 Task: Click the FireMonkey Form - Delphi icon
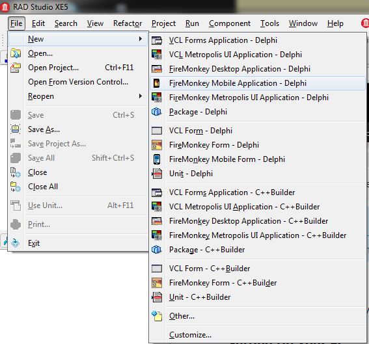(157, 145)
